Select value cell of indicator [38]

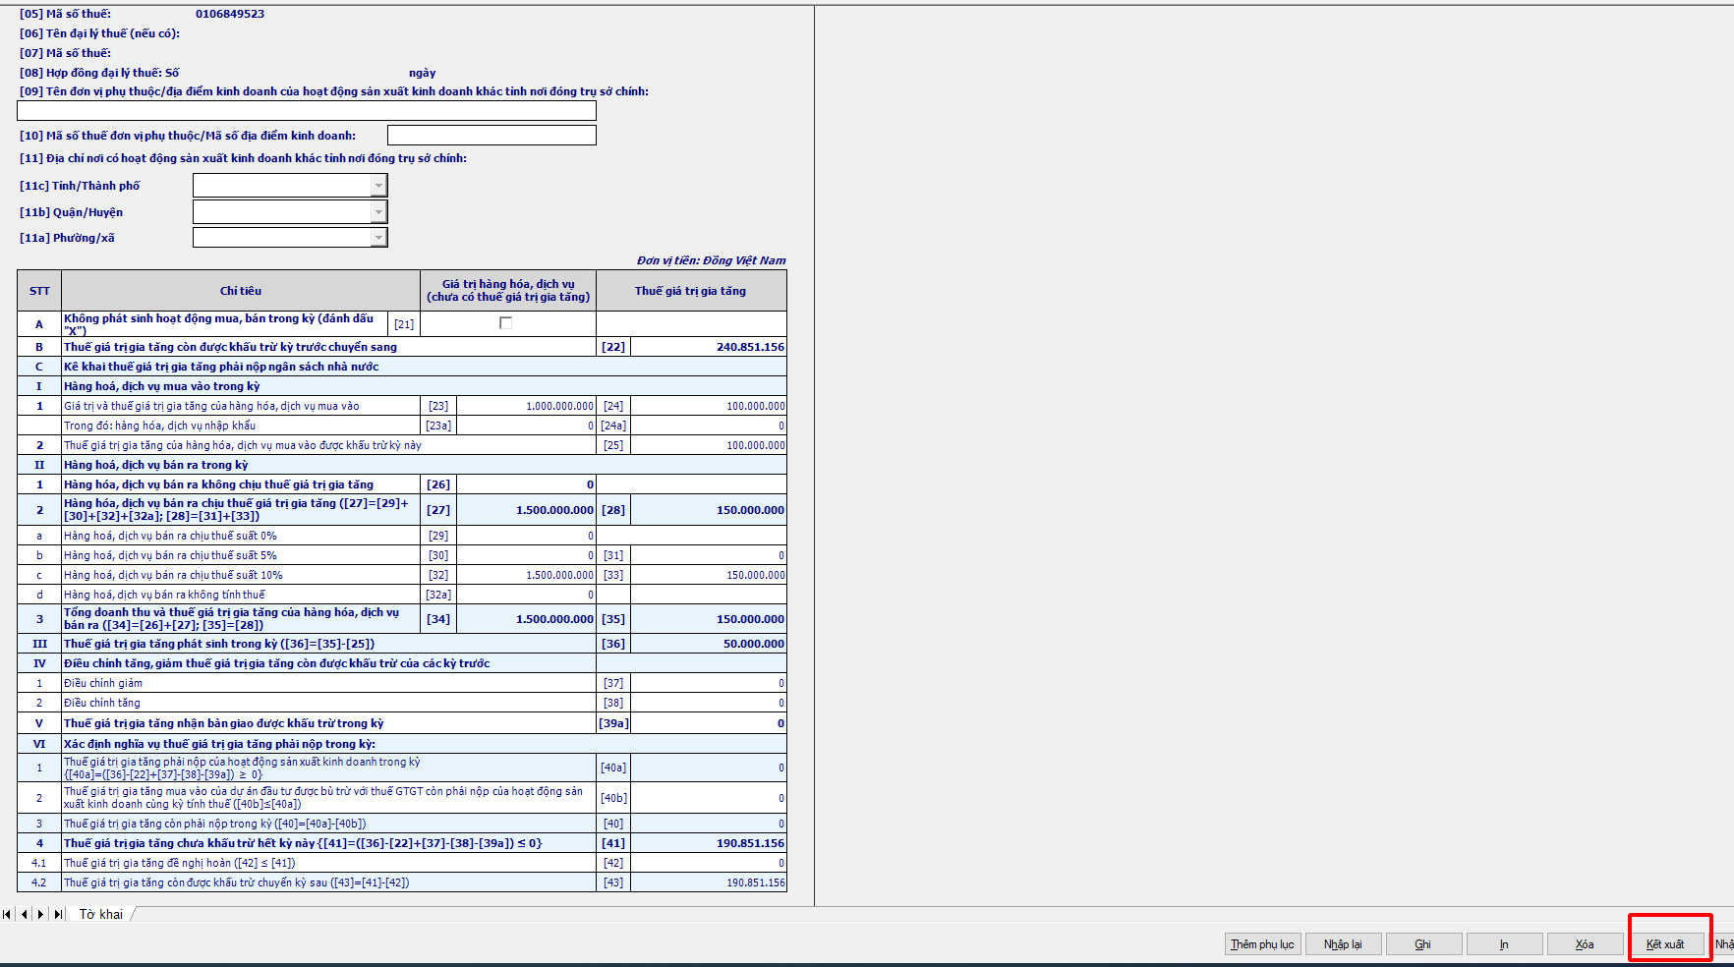(x=709, y=703)
